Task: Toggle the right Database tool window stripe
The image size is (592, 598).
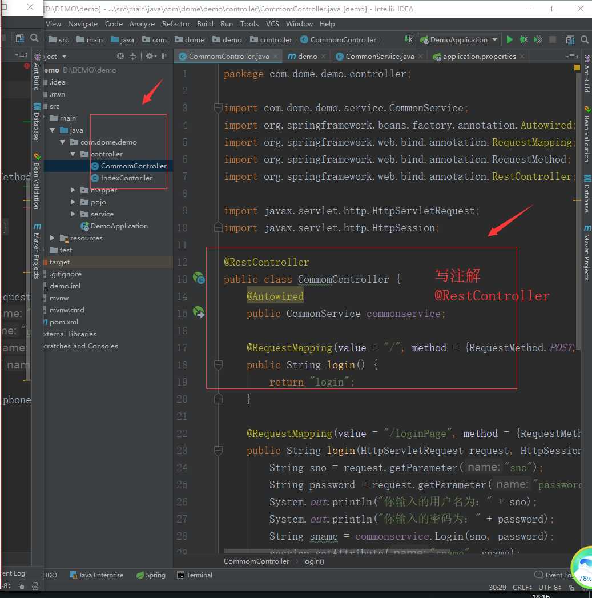Action: tap(587, 194)
